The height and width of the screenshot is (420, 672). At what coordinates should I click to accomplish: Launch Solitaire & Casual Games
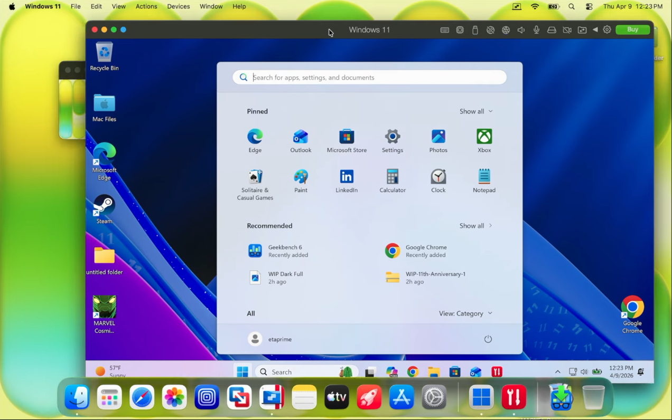point(255,185)
